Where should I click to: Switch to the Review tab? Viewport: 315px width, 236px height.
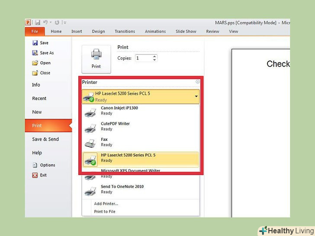(212, 32)
